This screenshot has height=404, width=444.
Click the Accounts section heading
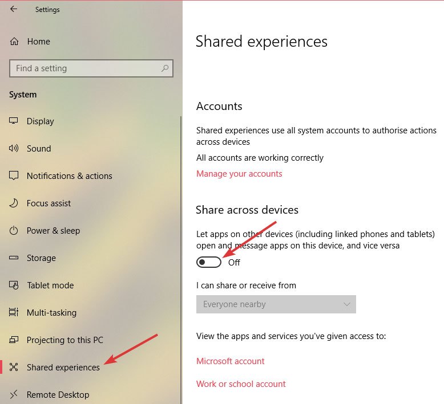pyautogui.click(x=219, y=107)
